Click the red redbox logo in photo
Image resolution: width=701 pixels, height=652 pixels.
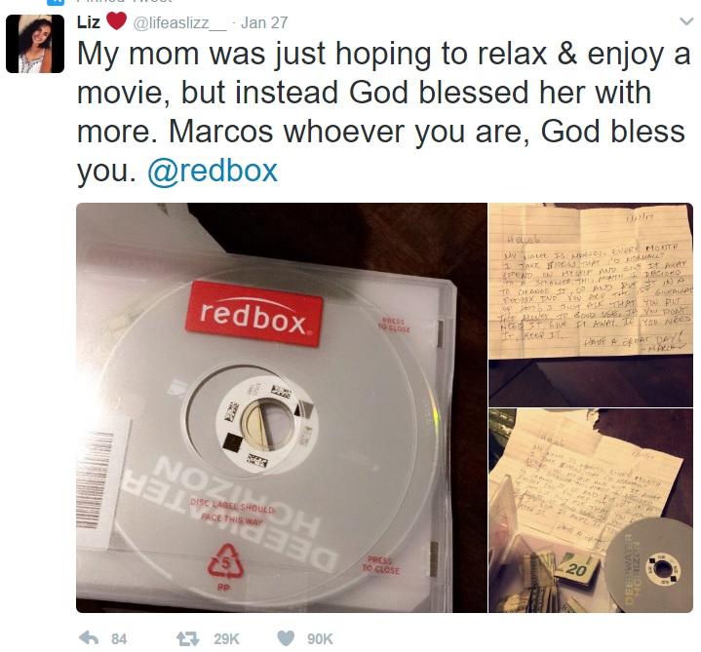pyautogui.click(x=254, y=313)
